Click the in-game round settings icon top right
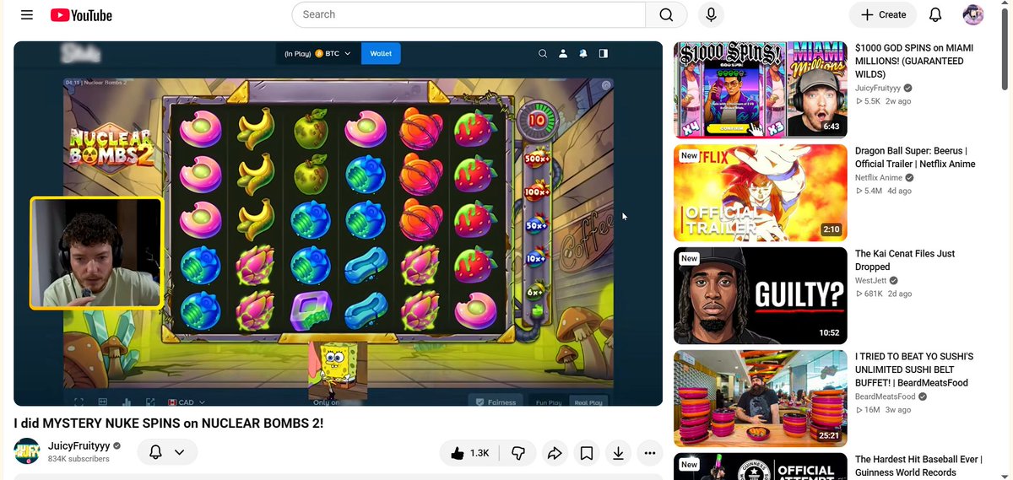Screen dimensions: 1013x480 click(606, 85)
